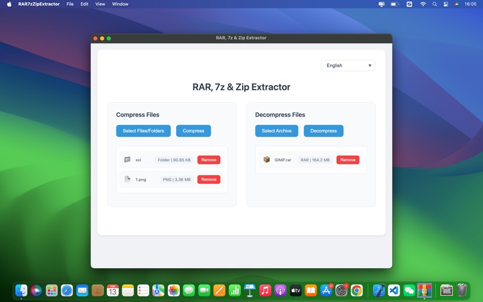The width and height of the screenshot is (483, 302).
Task: Click battery status icon in menu bar
Action: click(395, 4)
